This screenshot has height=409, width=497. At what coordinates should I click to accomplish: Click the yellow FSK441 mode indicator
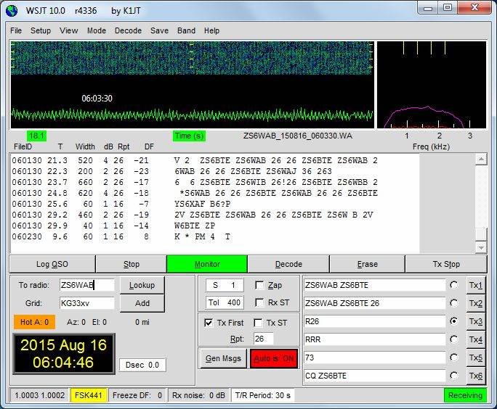pos(89,395)
